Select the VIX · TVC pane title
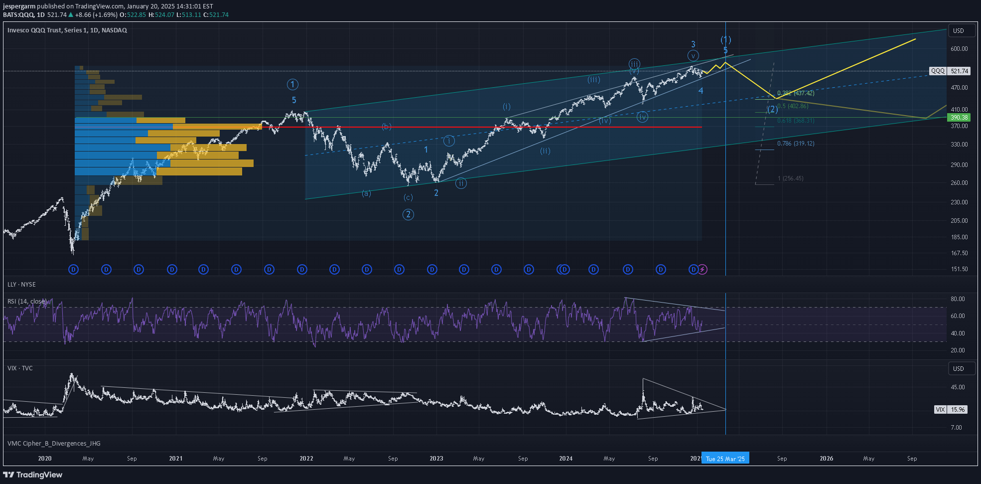The width and height of the screenshot is (981, 484). click(20, 368)
